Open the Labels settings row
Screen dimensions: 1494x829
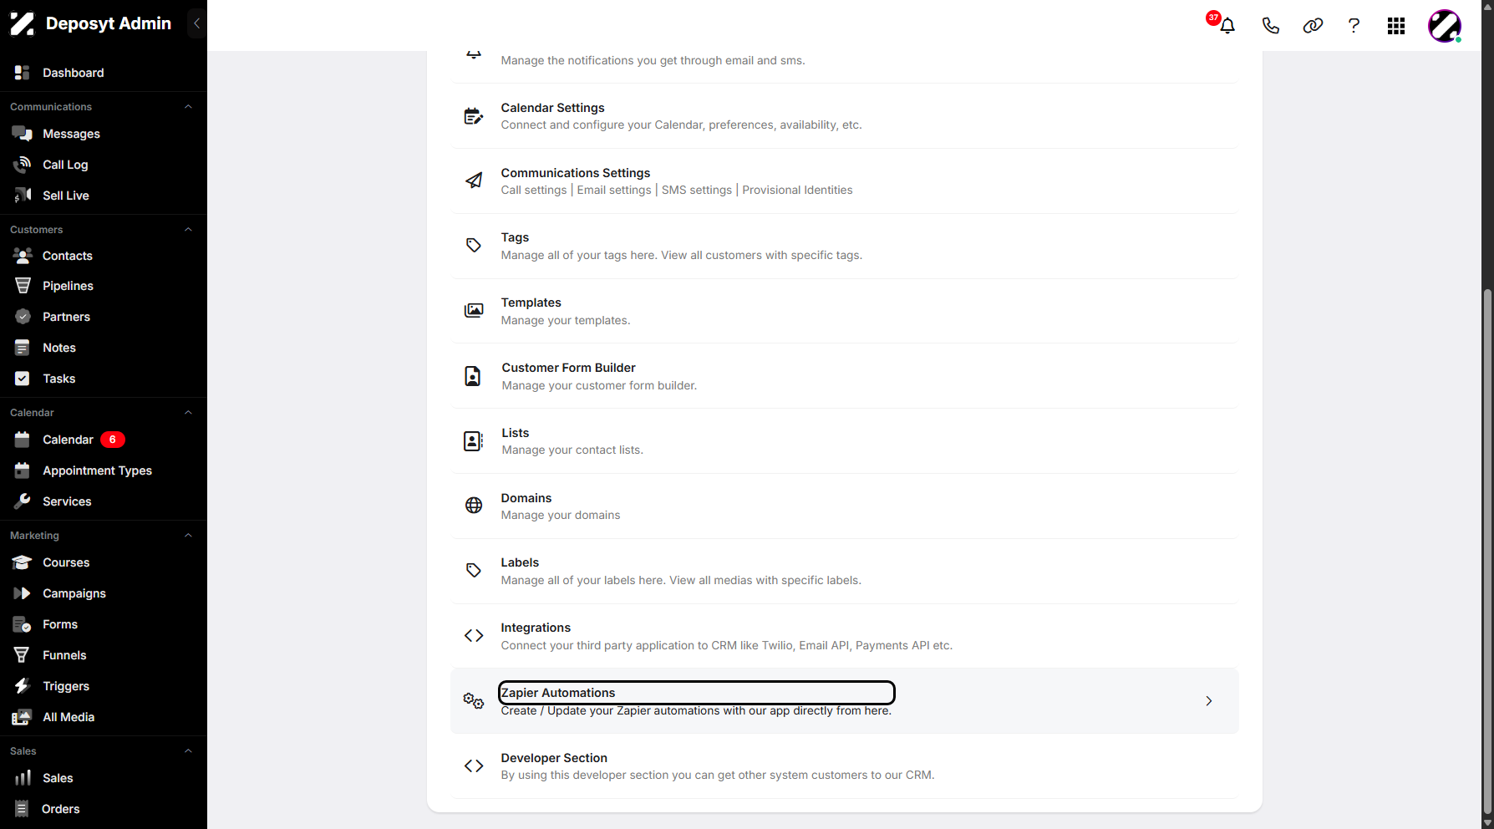pos(845,572)
